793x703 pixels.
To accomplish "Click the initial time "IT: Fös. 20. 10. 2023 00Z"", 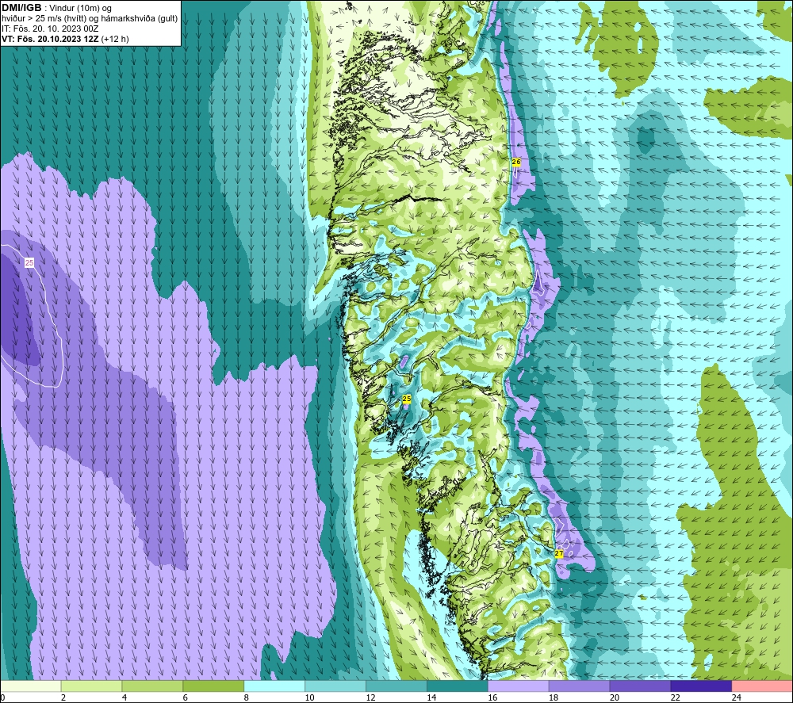I will tap(50, 29).
